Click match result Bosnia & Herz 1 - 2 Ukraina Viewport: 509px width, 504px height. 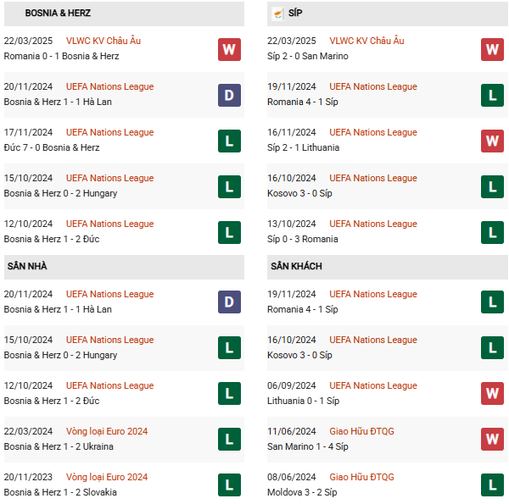[x=59, y=446]
